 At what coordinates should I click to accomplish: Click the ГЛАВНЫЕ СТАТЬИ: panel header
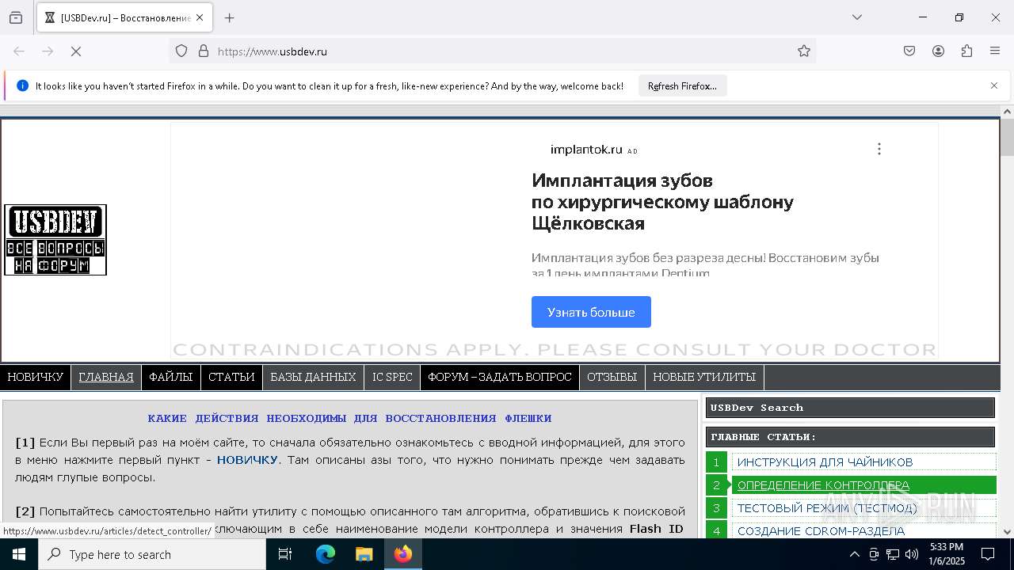[x=850, y=437]
